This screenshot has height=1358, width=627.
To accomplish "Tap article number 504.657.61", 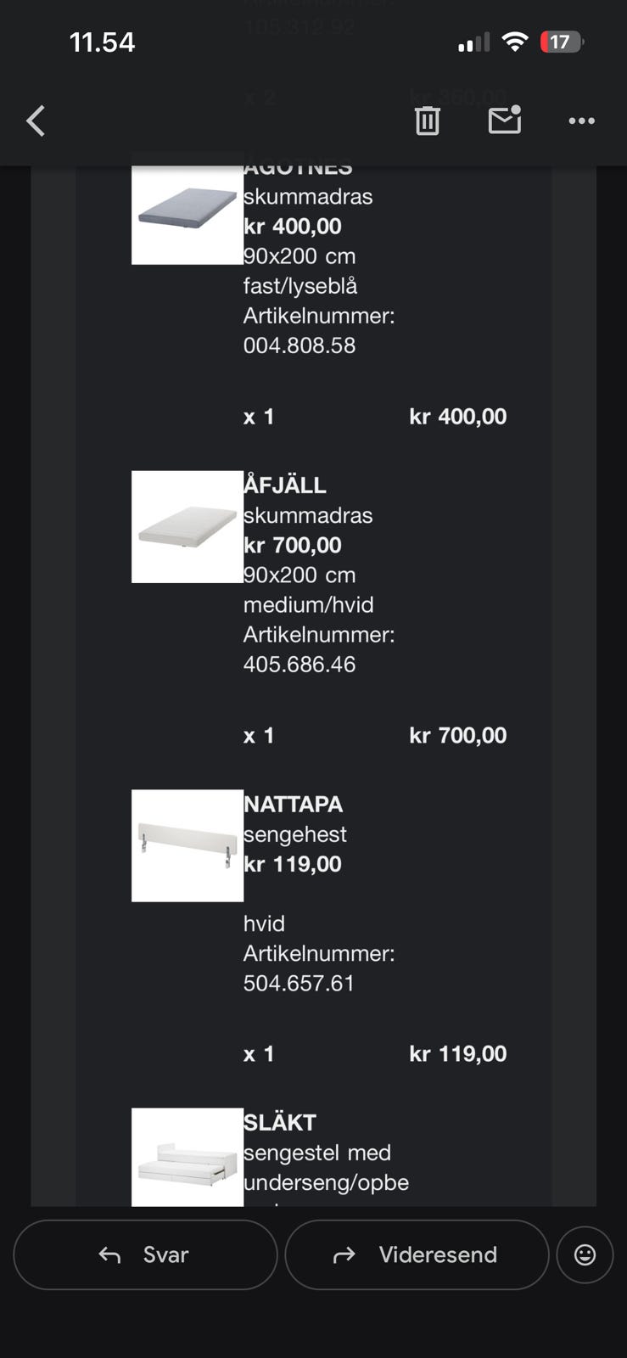I will tap(299, 983).
